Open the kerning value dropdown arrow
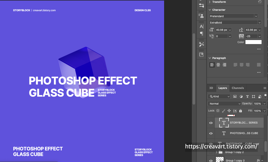The height and width of the screenshot is (162, 268). tap(230, 36)
